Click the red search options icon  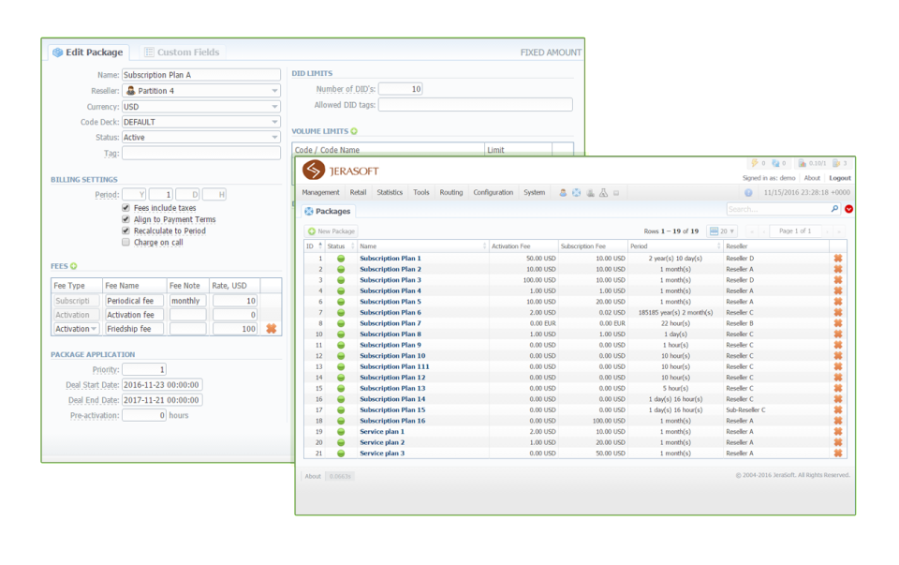849,209
